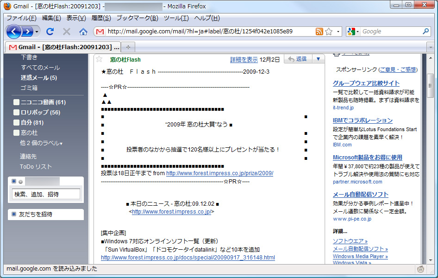Click the Gmail M icon in the address bar
Viewport: 438px width, 278px height.
coord(100,32)
